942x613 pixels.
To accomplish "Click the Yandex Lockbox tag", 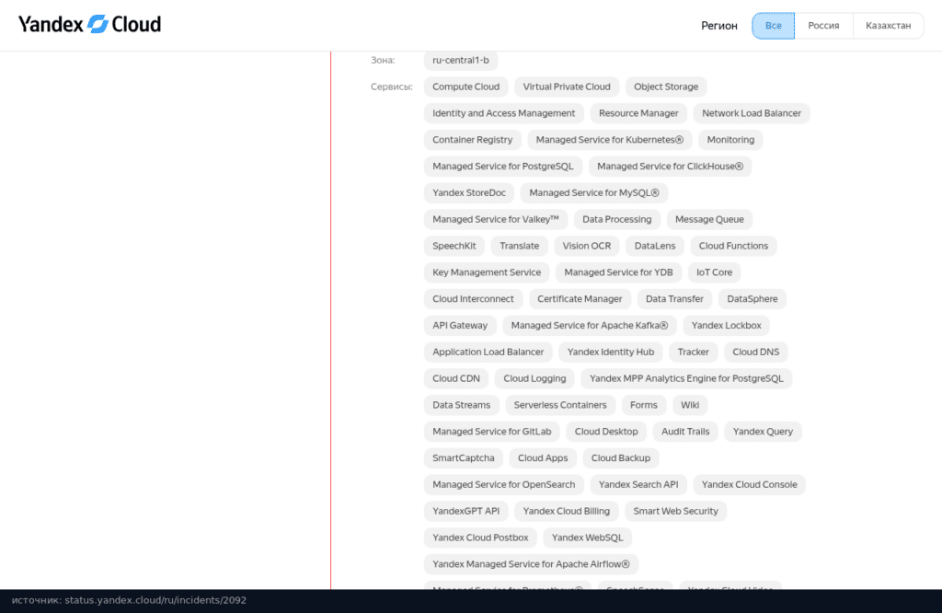I will tap(727, 325).
